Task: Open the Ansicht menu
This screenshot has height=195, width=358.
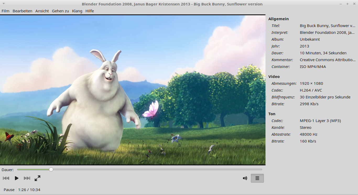Action: pyautogui.click(x=42, y=11)
